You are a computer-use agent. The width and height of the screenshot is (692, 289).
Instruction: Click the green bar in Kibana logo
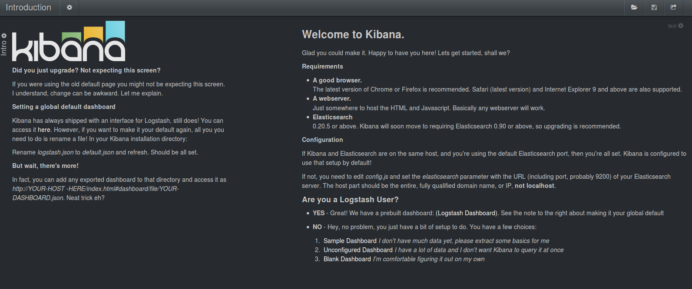click(72, 37)
